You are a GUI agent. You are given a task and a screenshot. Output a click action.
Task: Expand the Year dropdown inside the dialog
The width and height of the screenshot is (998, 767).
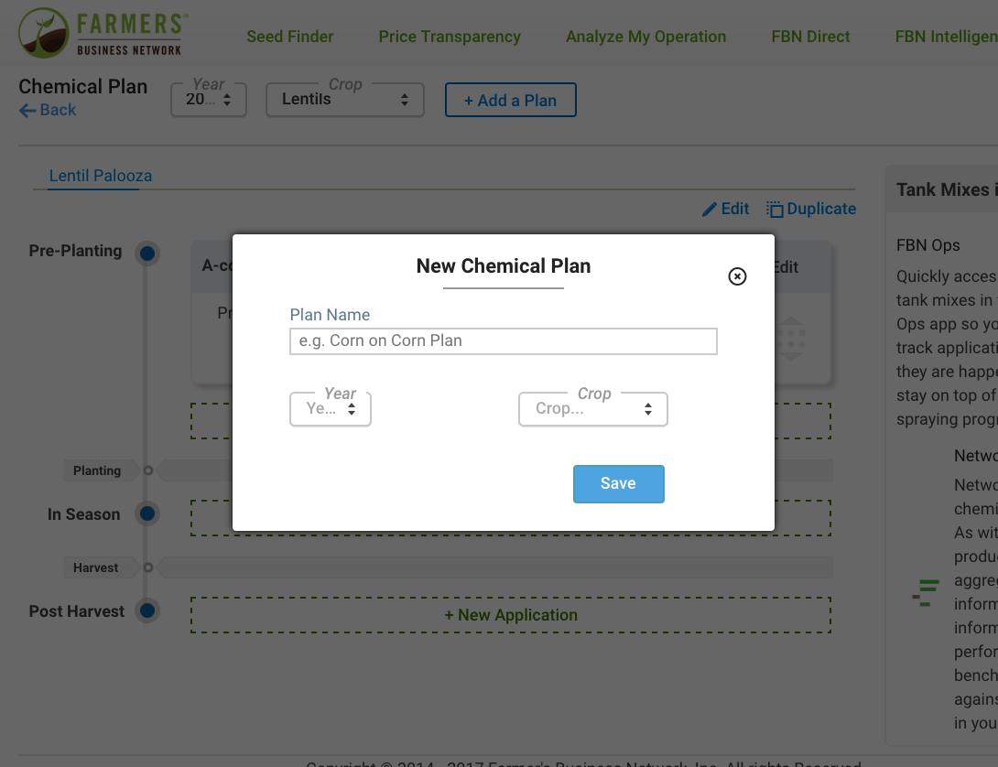coord(331,409)
